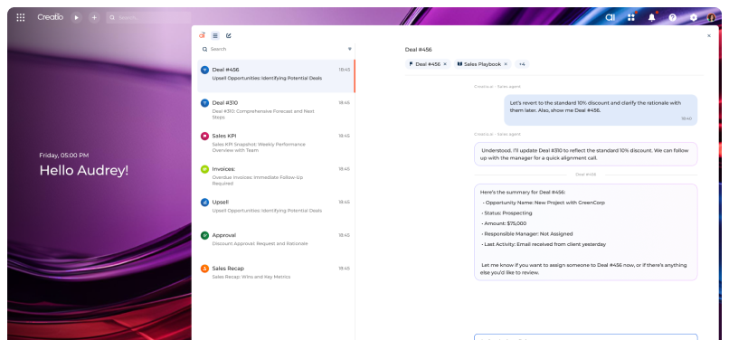This screenshot has width=729, height=340.
Task: Toggle the chat list view icon
Action: click(x=215, y=35)
